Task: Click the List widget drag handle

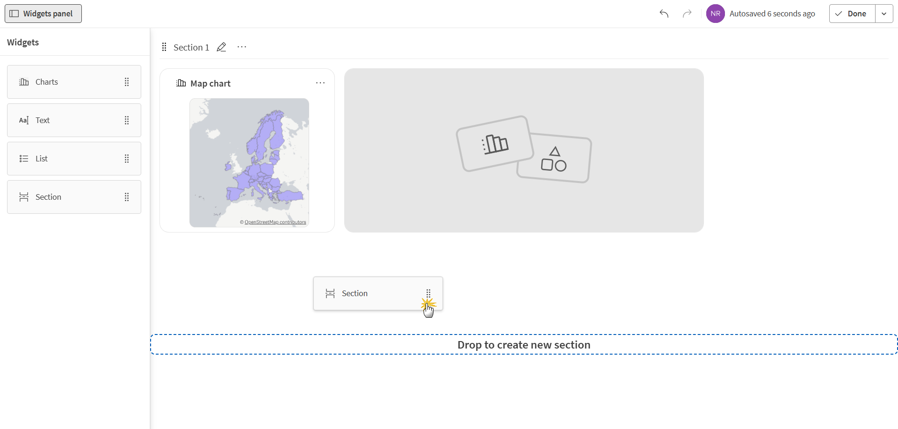Action: tap(127, 159)
